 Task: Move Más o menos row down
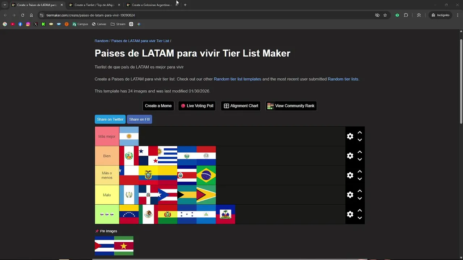(360, 179)
